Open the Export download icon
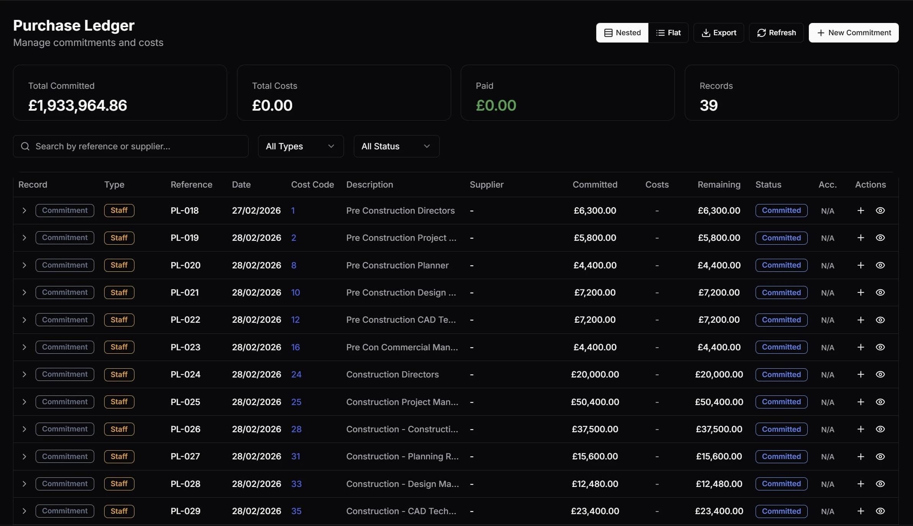The height and width of the screenshot is (526, 913). [x=706, y=33]
